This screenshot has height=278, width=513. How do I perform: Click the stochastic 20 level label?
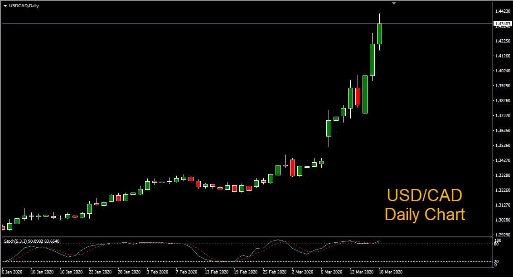[498, 261]
